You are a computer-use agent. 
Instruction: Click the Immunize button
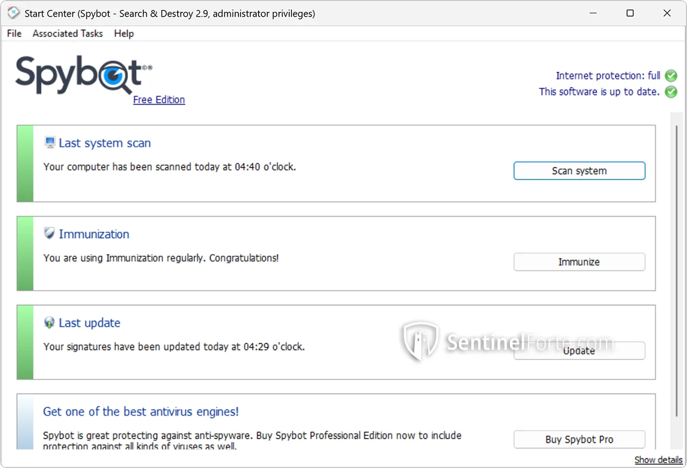coord(579,262)
